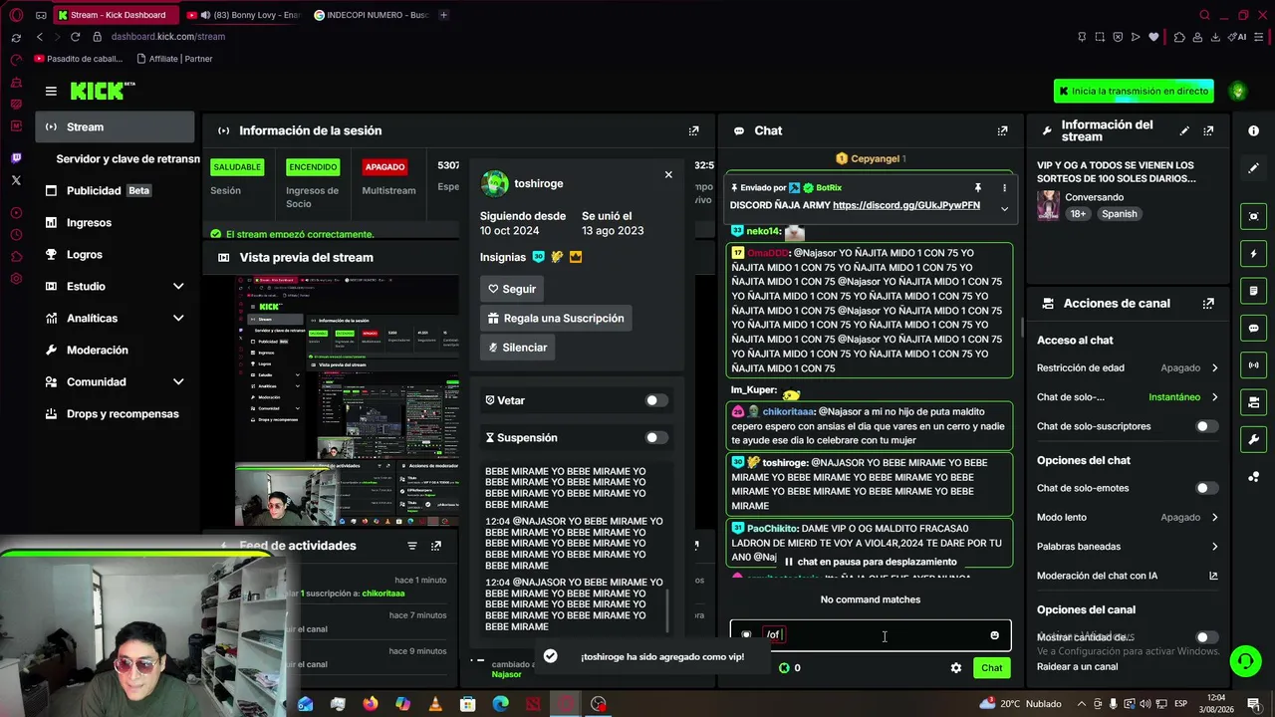1275x717 pixels.
Task: Reload the page with the refresh button
Action: click(x=75, y=37)
